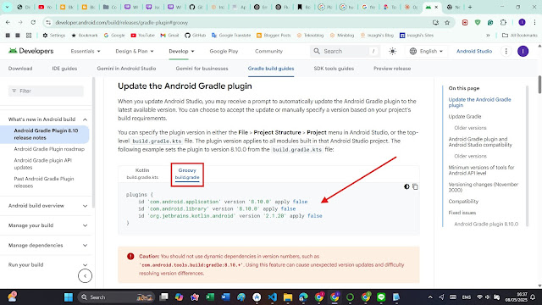Collapse side navigation with chevron circle button
Screen dimensions: 542x305
tap(85, 276)
